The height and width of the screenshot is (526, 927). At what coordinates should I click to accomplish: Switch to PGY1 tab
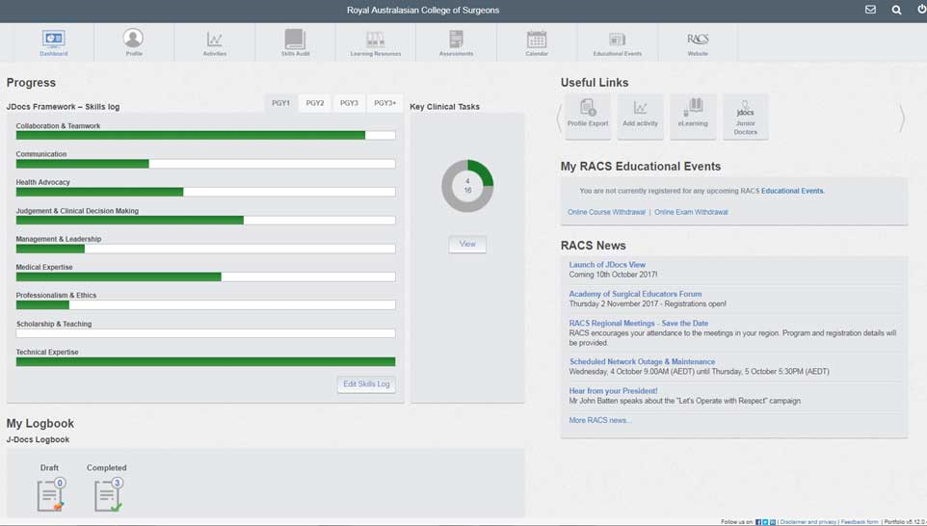[280, 103]
